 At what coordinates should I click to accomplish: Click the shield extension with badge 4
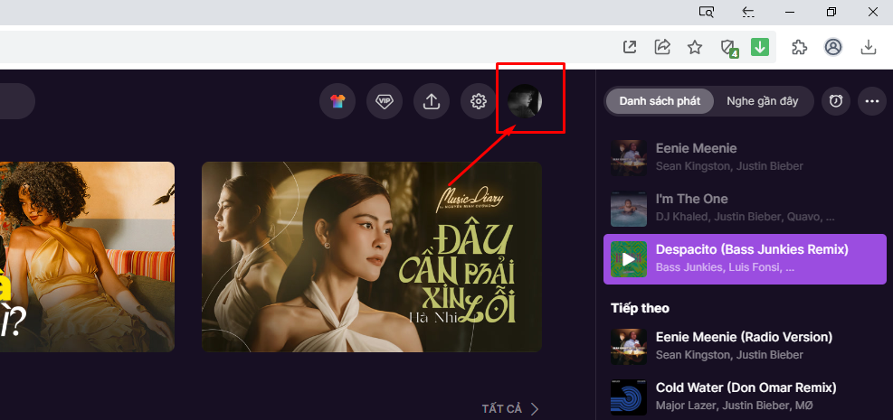click(728, 48)
